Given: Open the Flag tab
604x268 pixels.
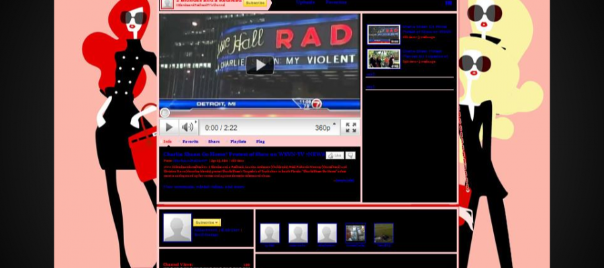Looking at the screenshot, I should pyautogui.click(x=260, y=141).
